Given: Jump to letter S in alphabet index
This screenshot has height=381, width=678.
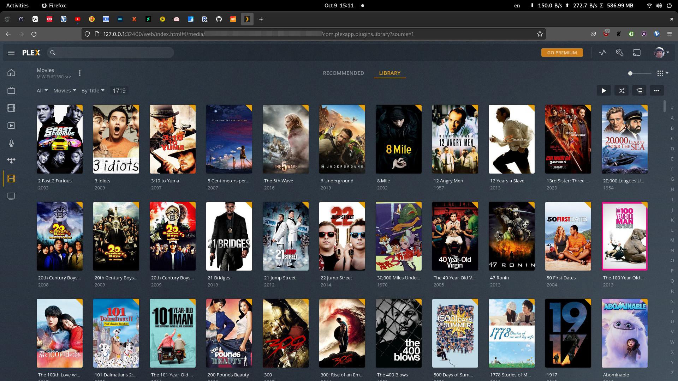Looking at the screenshot, I should tap(672, 301).
